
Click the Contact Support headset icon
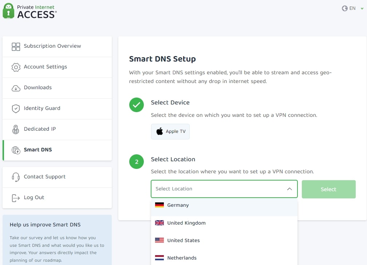(16, 177)
